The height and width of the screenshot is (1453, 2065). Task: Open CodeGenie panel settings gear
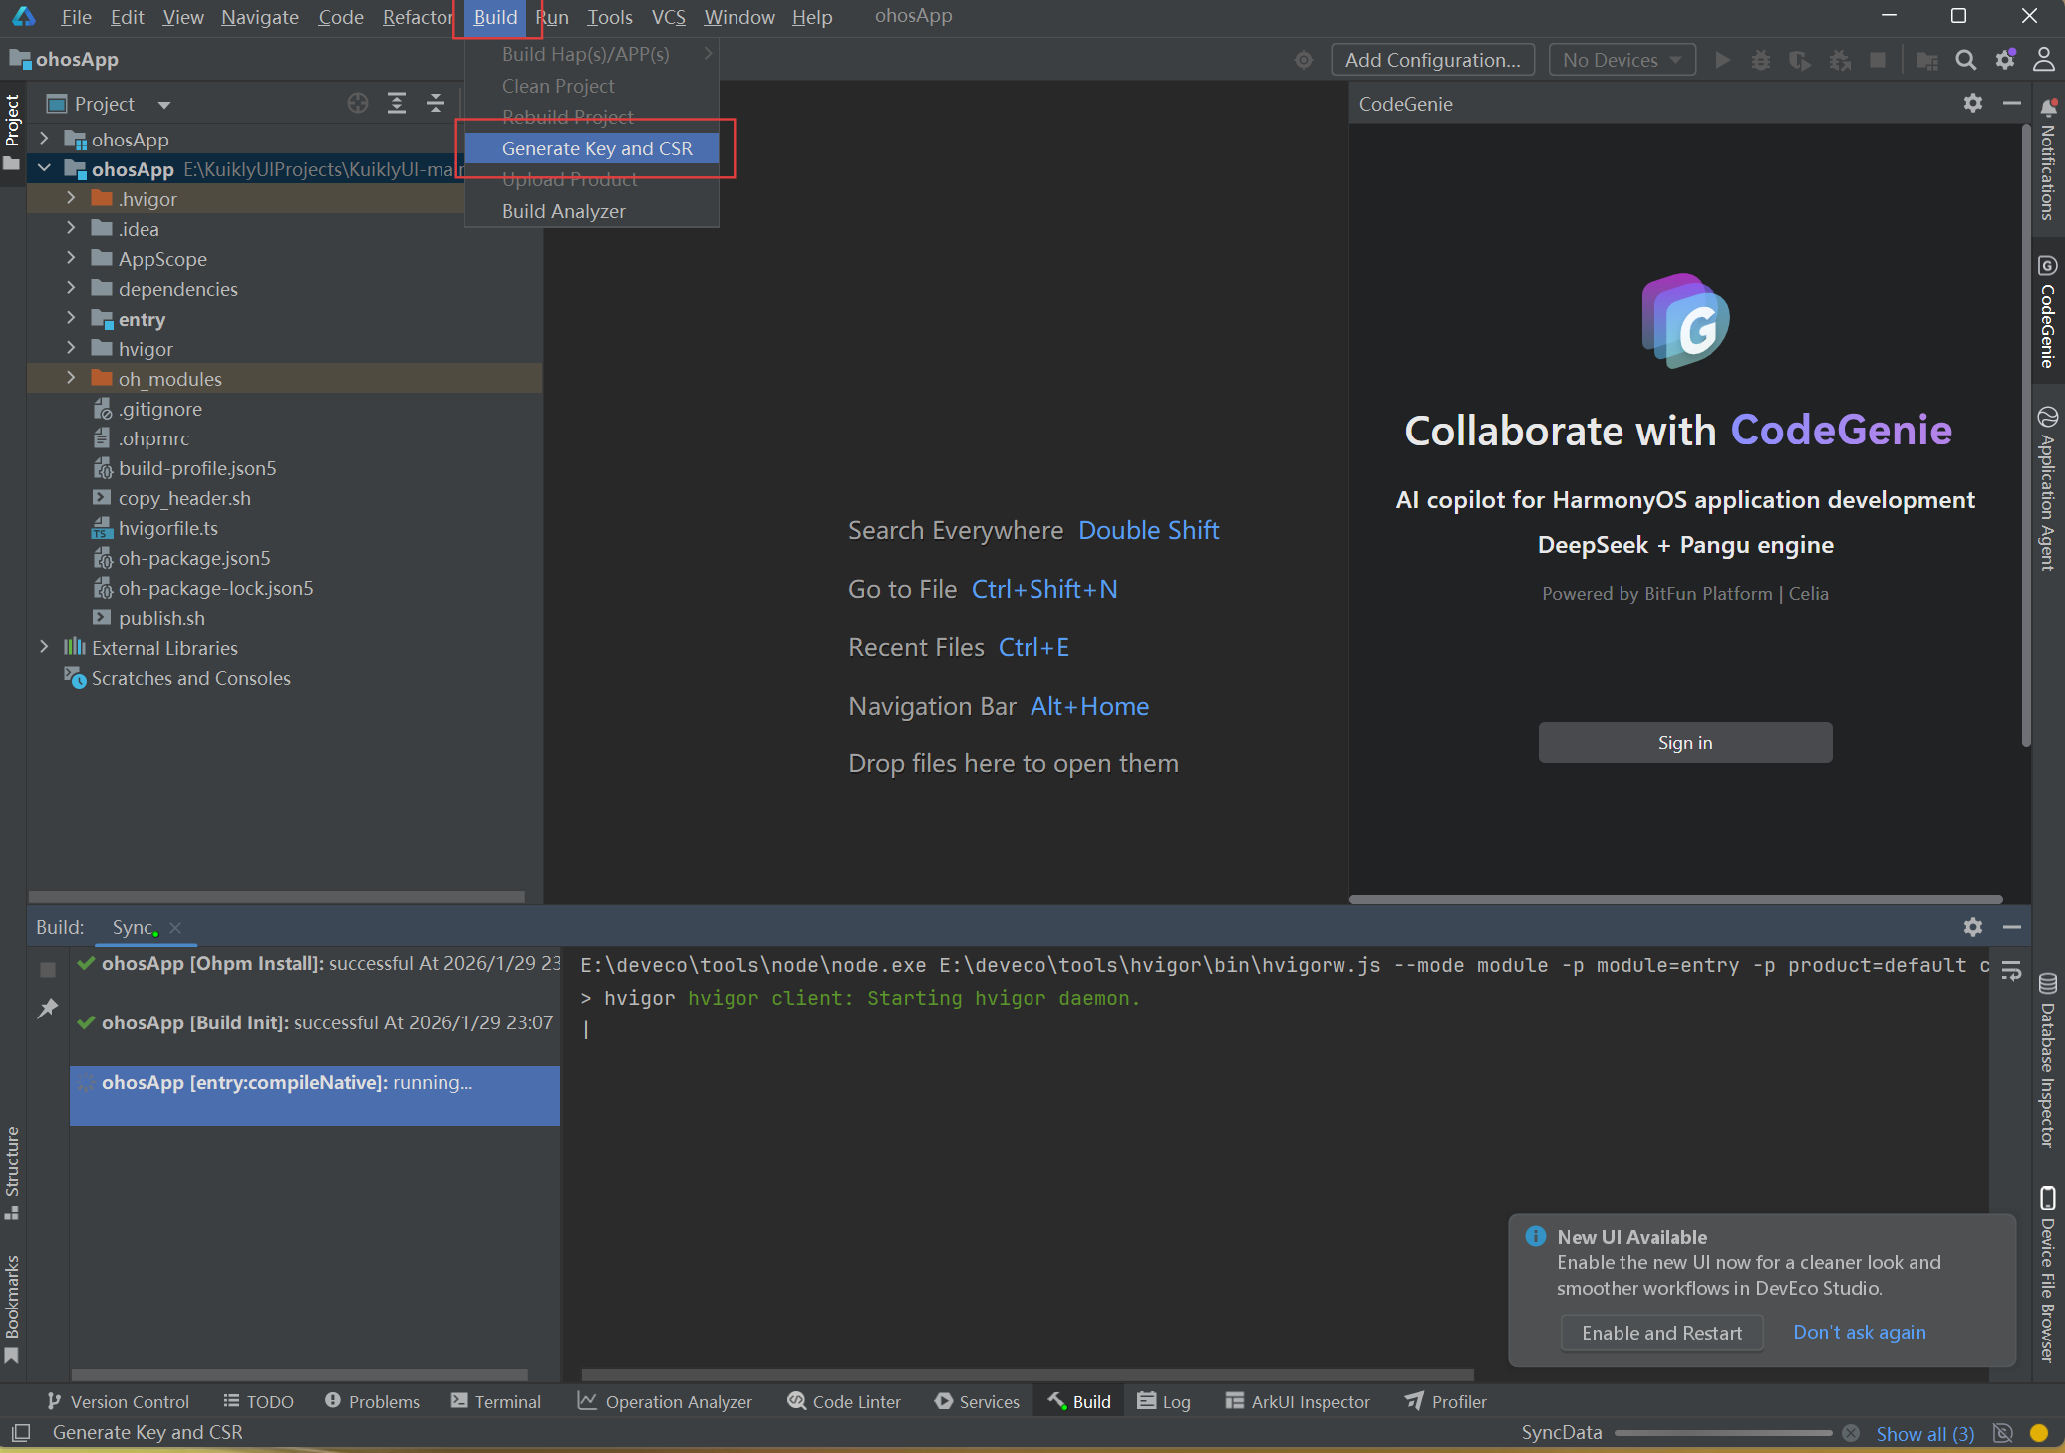(x=1972, y=104)
